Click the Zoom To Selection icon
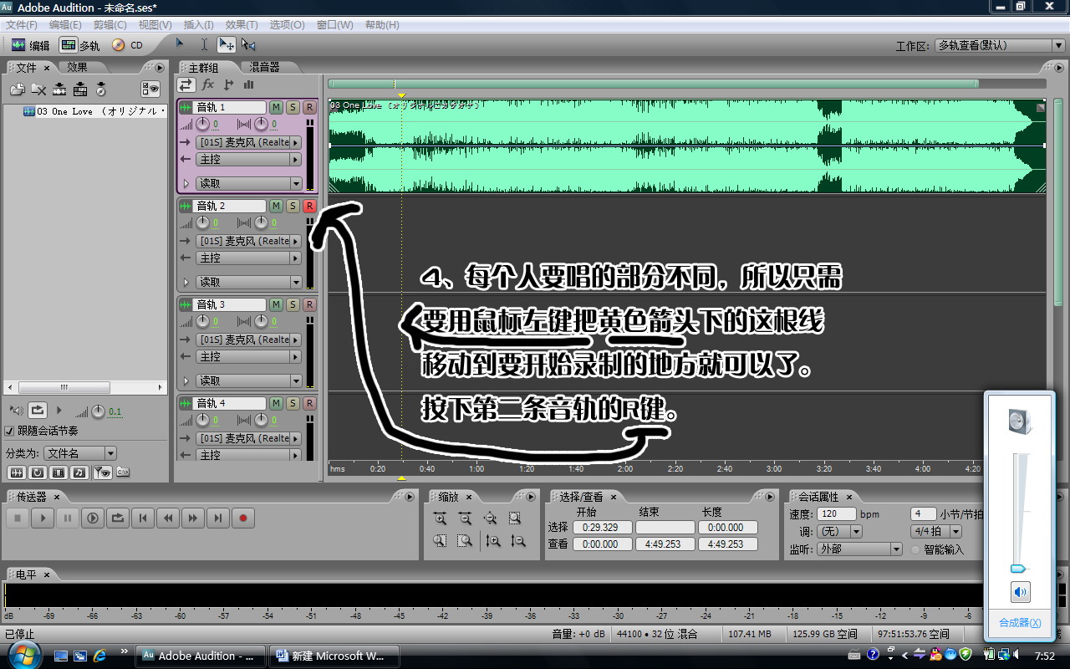 point(515,518)
